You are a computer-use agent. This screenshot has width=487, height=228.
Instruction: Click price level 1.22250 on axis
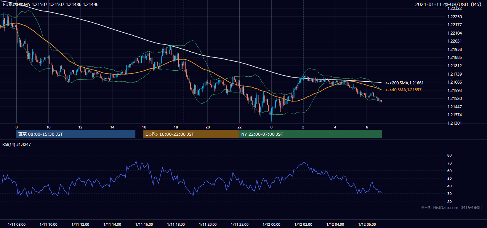point(454,17)
